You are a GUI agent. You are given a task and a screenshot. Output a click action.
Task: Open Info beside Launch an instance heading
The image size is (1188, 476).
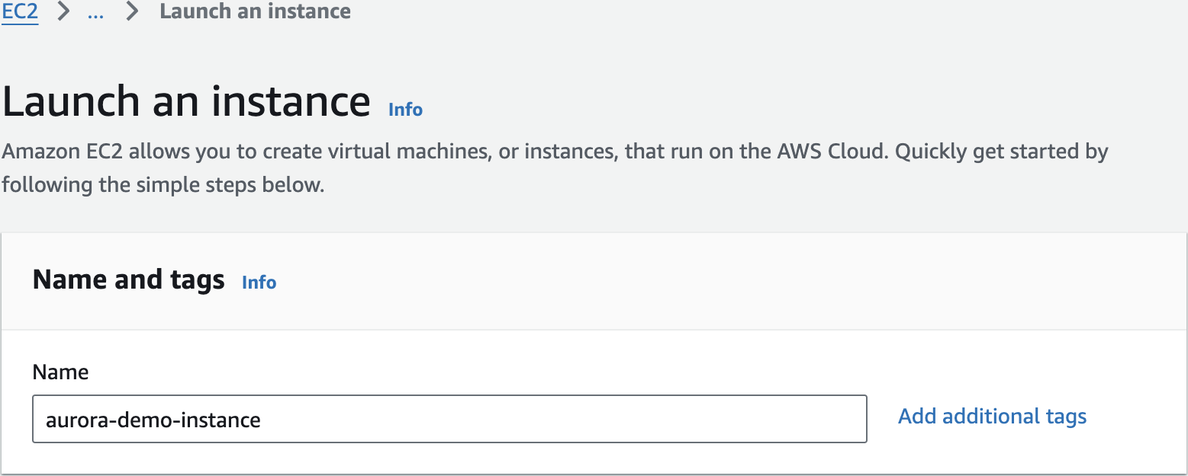[405, 110]
